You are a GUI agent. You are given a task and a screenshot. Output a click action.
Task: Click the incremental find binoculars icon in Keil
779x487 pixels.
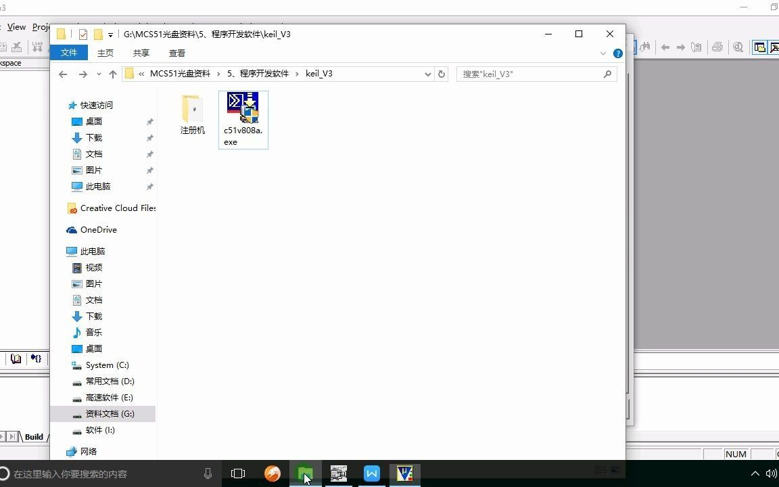click(x=645, y=47)
